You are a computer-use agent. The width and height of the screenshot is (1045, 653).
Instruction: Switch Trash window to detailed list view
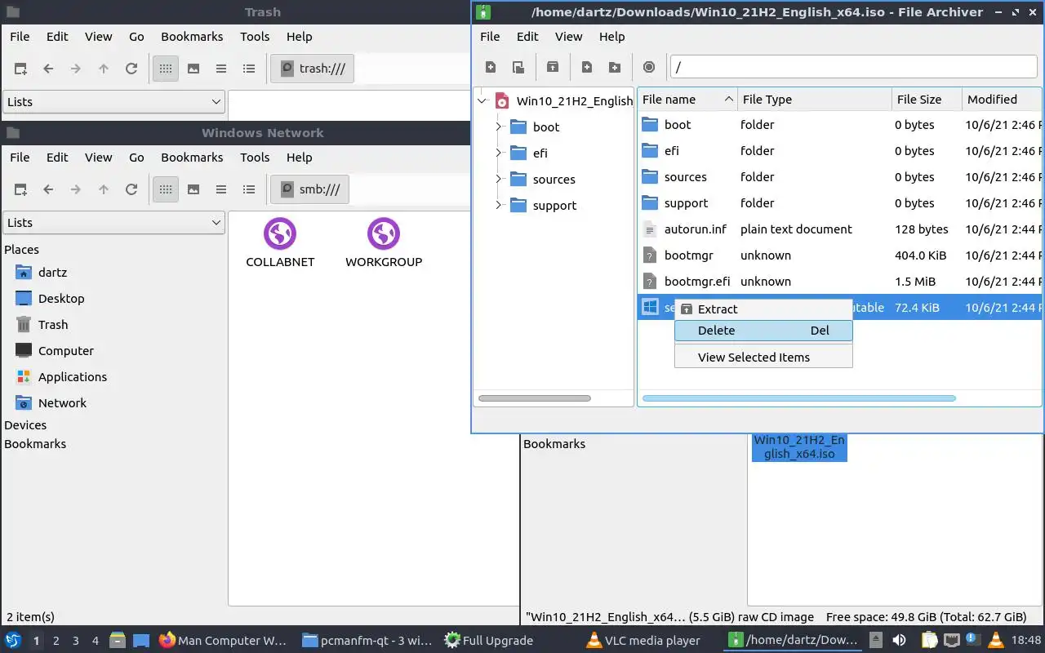pyautogui.click(x=249, y=69)
